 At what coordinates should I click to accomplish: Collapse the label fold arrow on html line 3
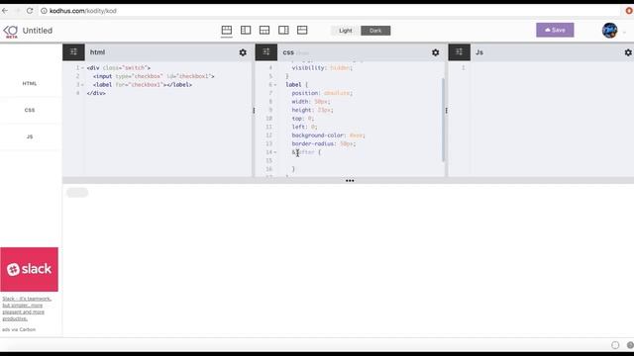[83, 85]
